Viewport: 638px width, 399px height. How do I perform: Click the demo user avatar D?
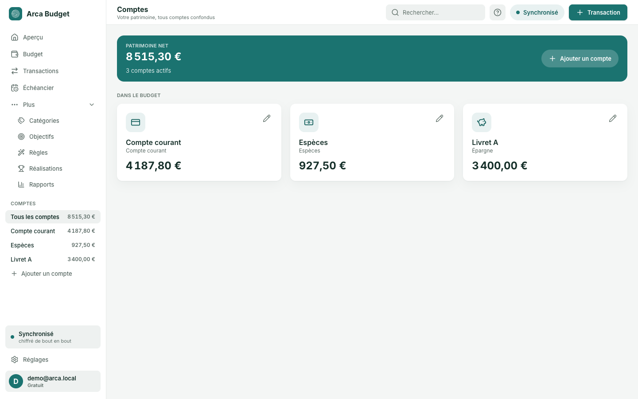[x=16, y=381]
